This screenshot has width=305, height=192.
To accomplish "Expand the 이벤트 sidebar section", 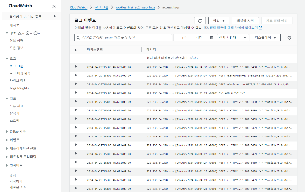I will (7, 140).
